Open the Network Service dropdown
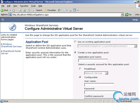 [96, 73]
